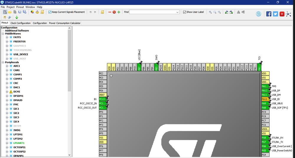Click the Generate Code gear icon

point(37,12)
